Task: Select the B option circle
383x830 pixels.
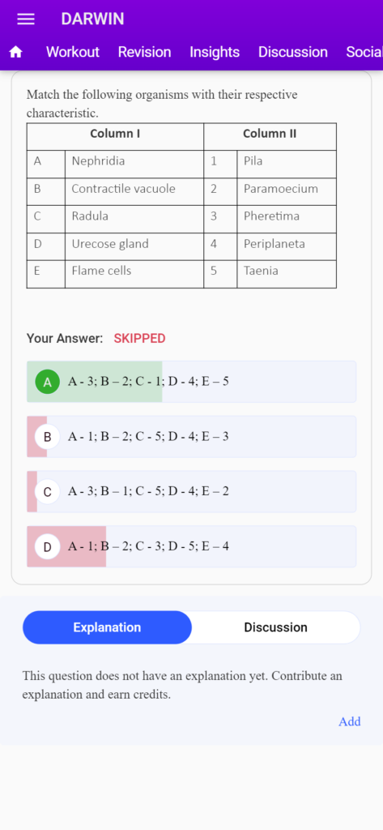Action: pyautogui.click(x=48, y=437)
